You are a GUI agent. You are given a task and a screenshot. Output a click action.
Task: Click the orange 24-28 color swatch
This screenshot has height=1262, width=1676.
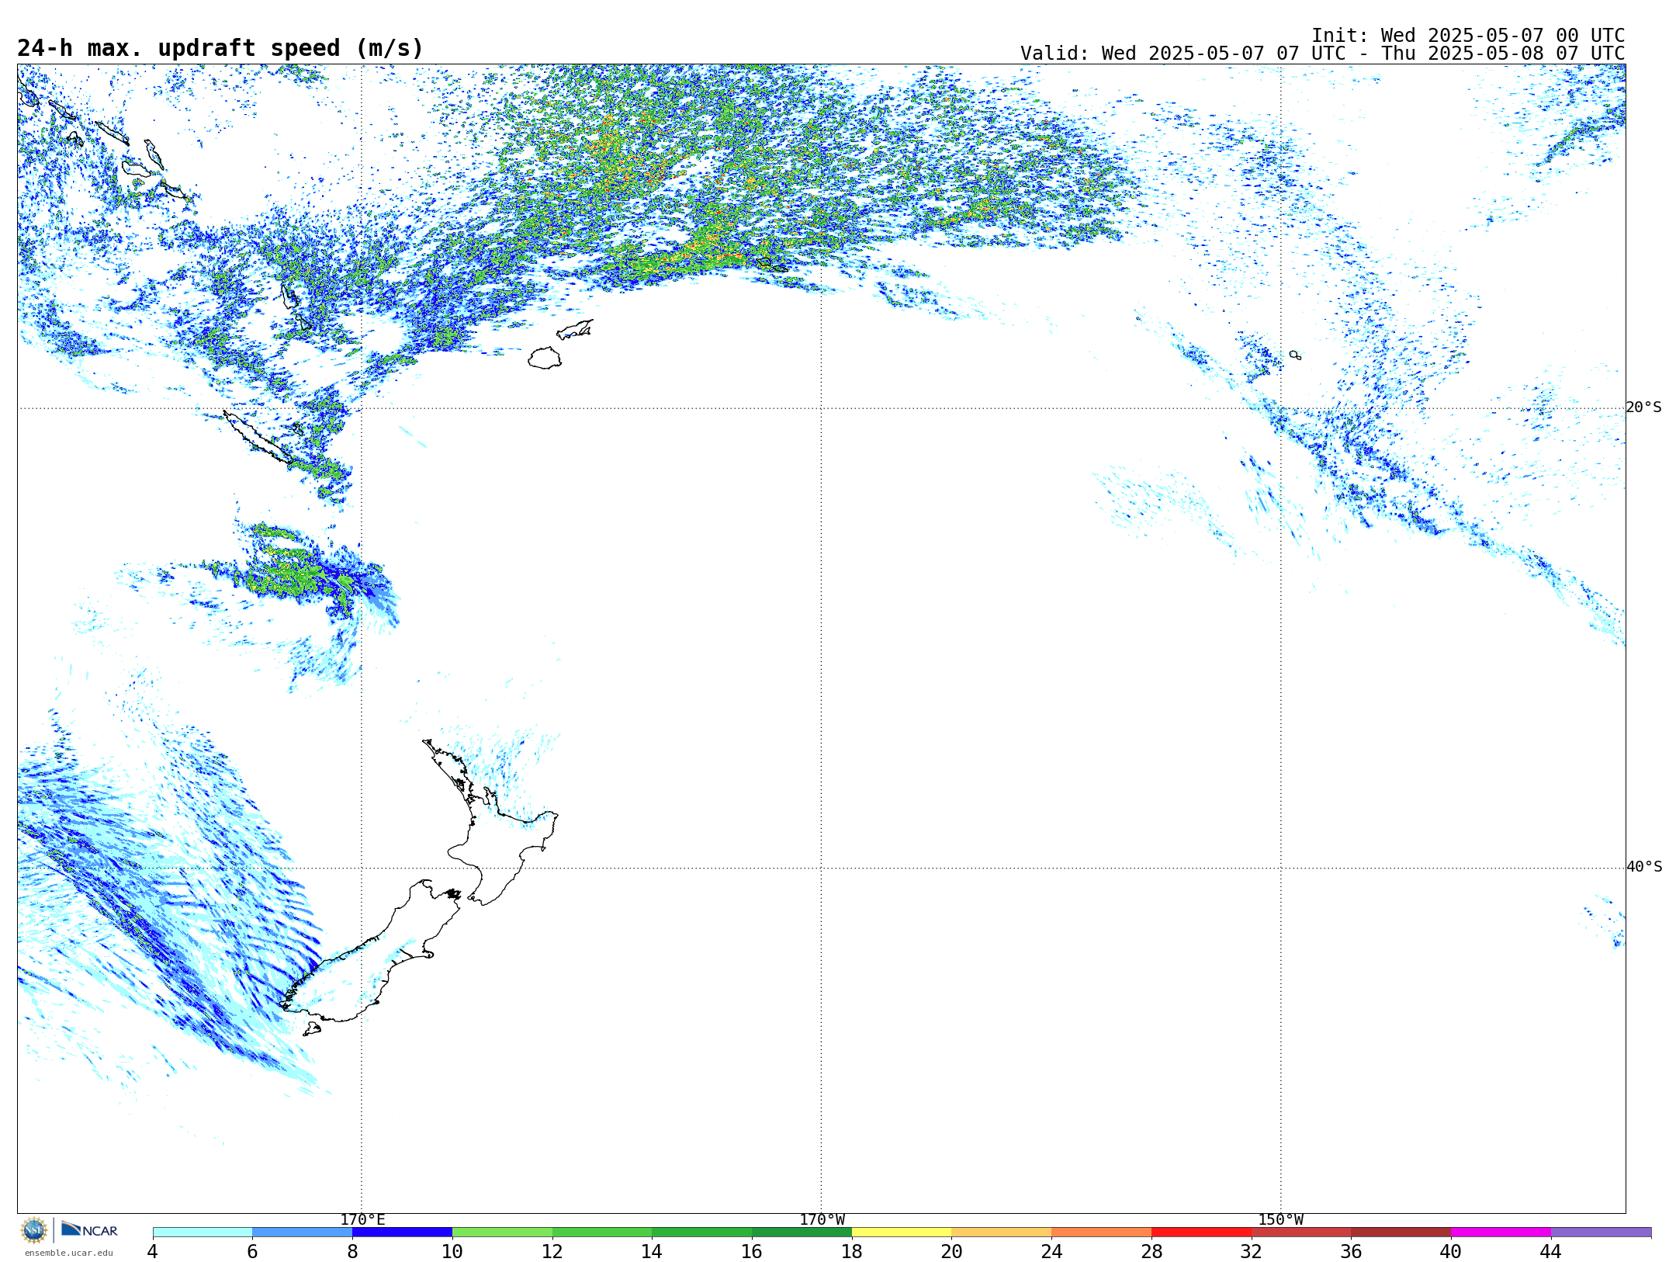[1102, 1233]
